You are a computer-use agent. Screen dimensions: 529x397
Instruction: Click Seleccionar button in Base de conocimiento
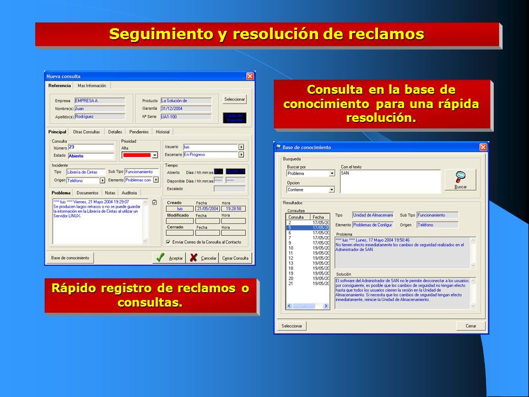tap(292, 326)
